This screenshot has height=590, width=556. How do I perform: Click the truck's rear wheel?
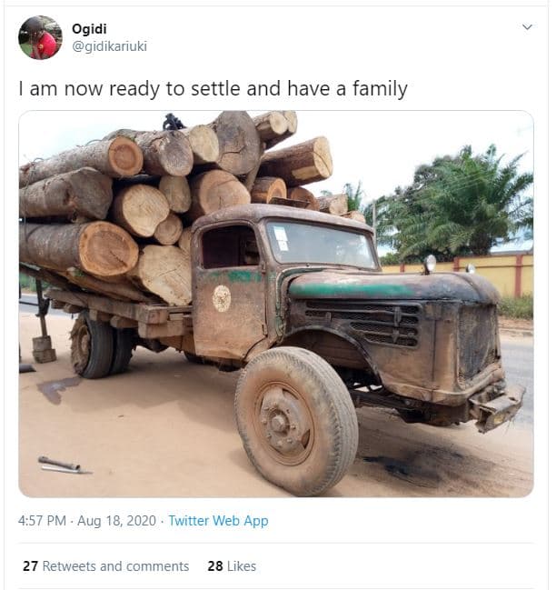93,345
